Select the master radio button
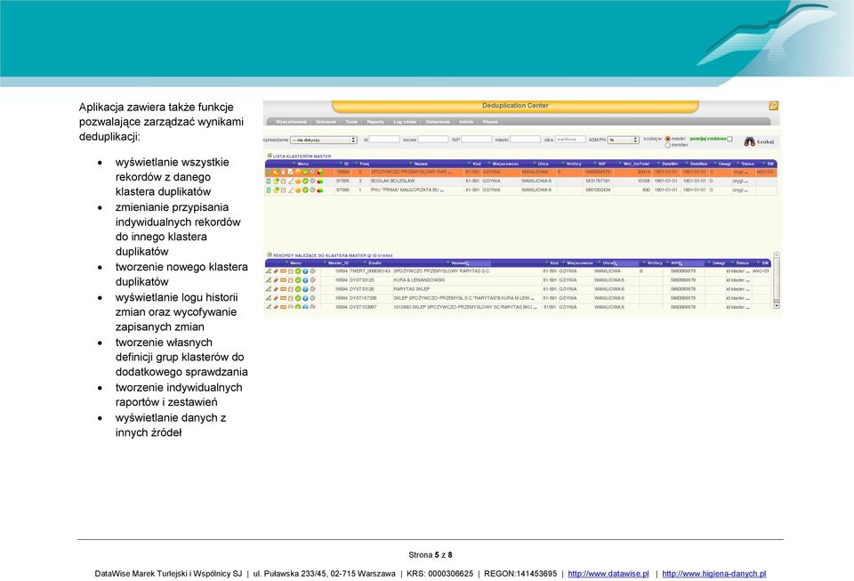 [x=668, y=139]
